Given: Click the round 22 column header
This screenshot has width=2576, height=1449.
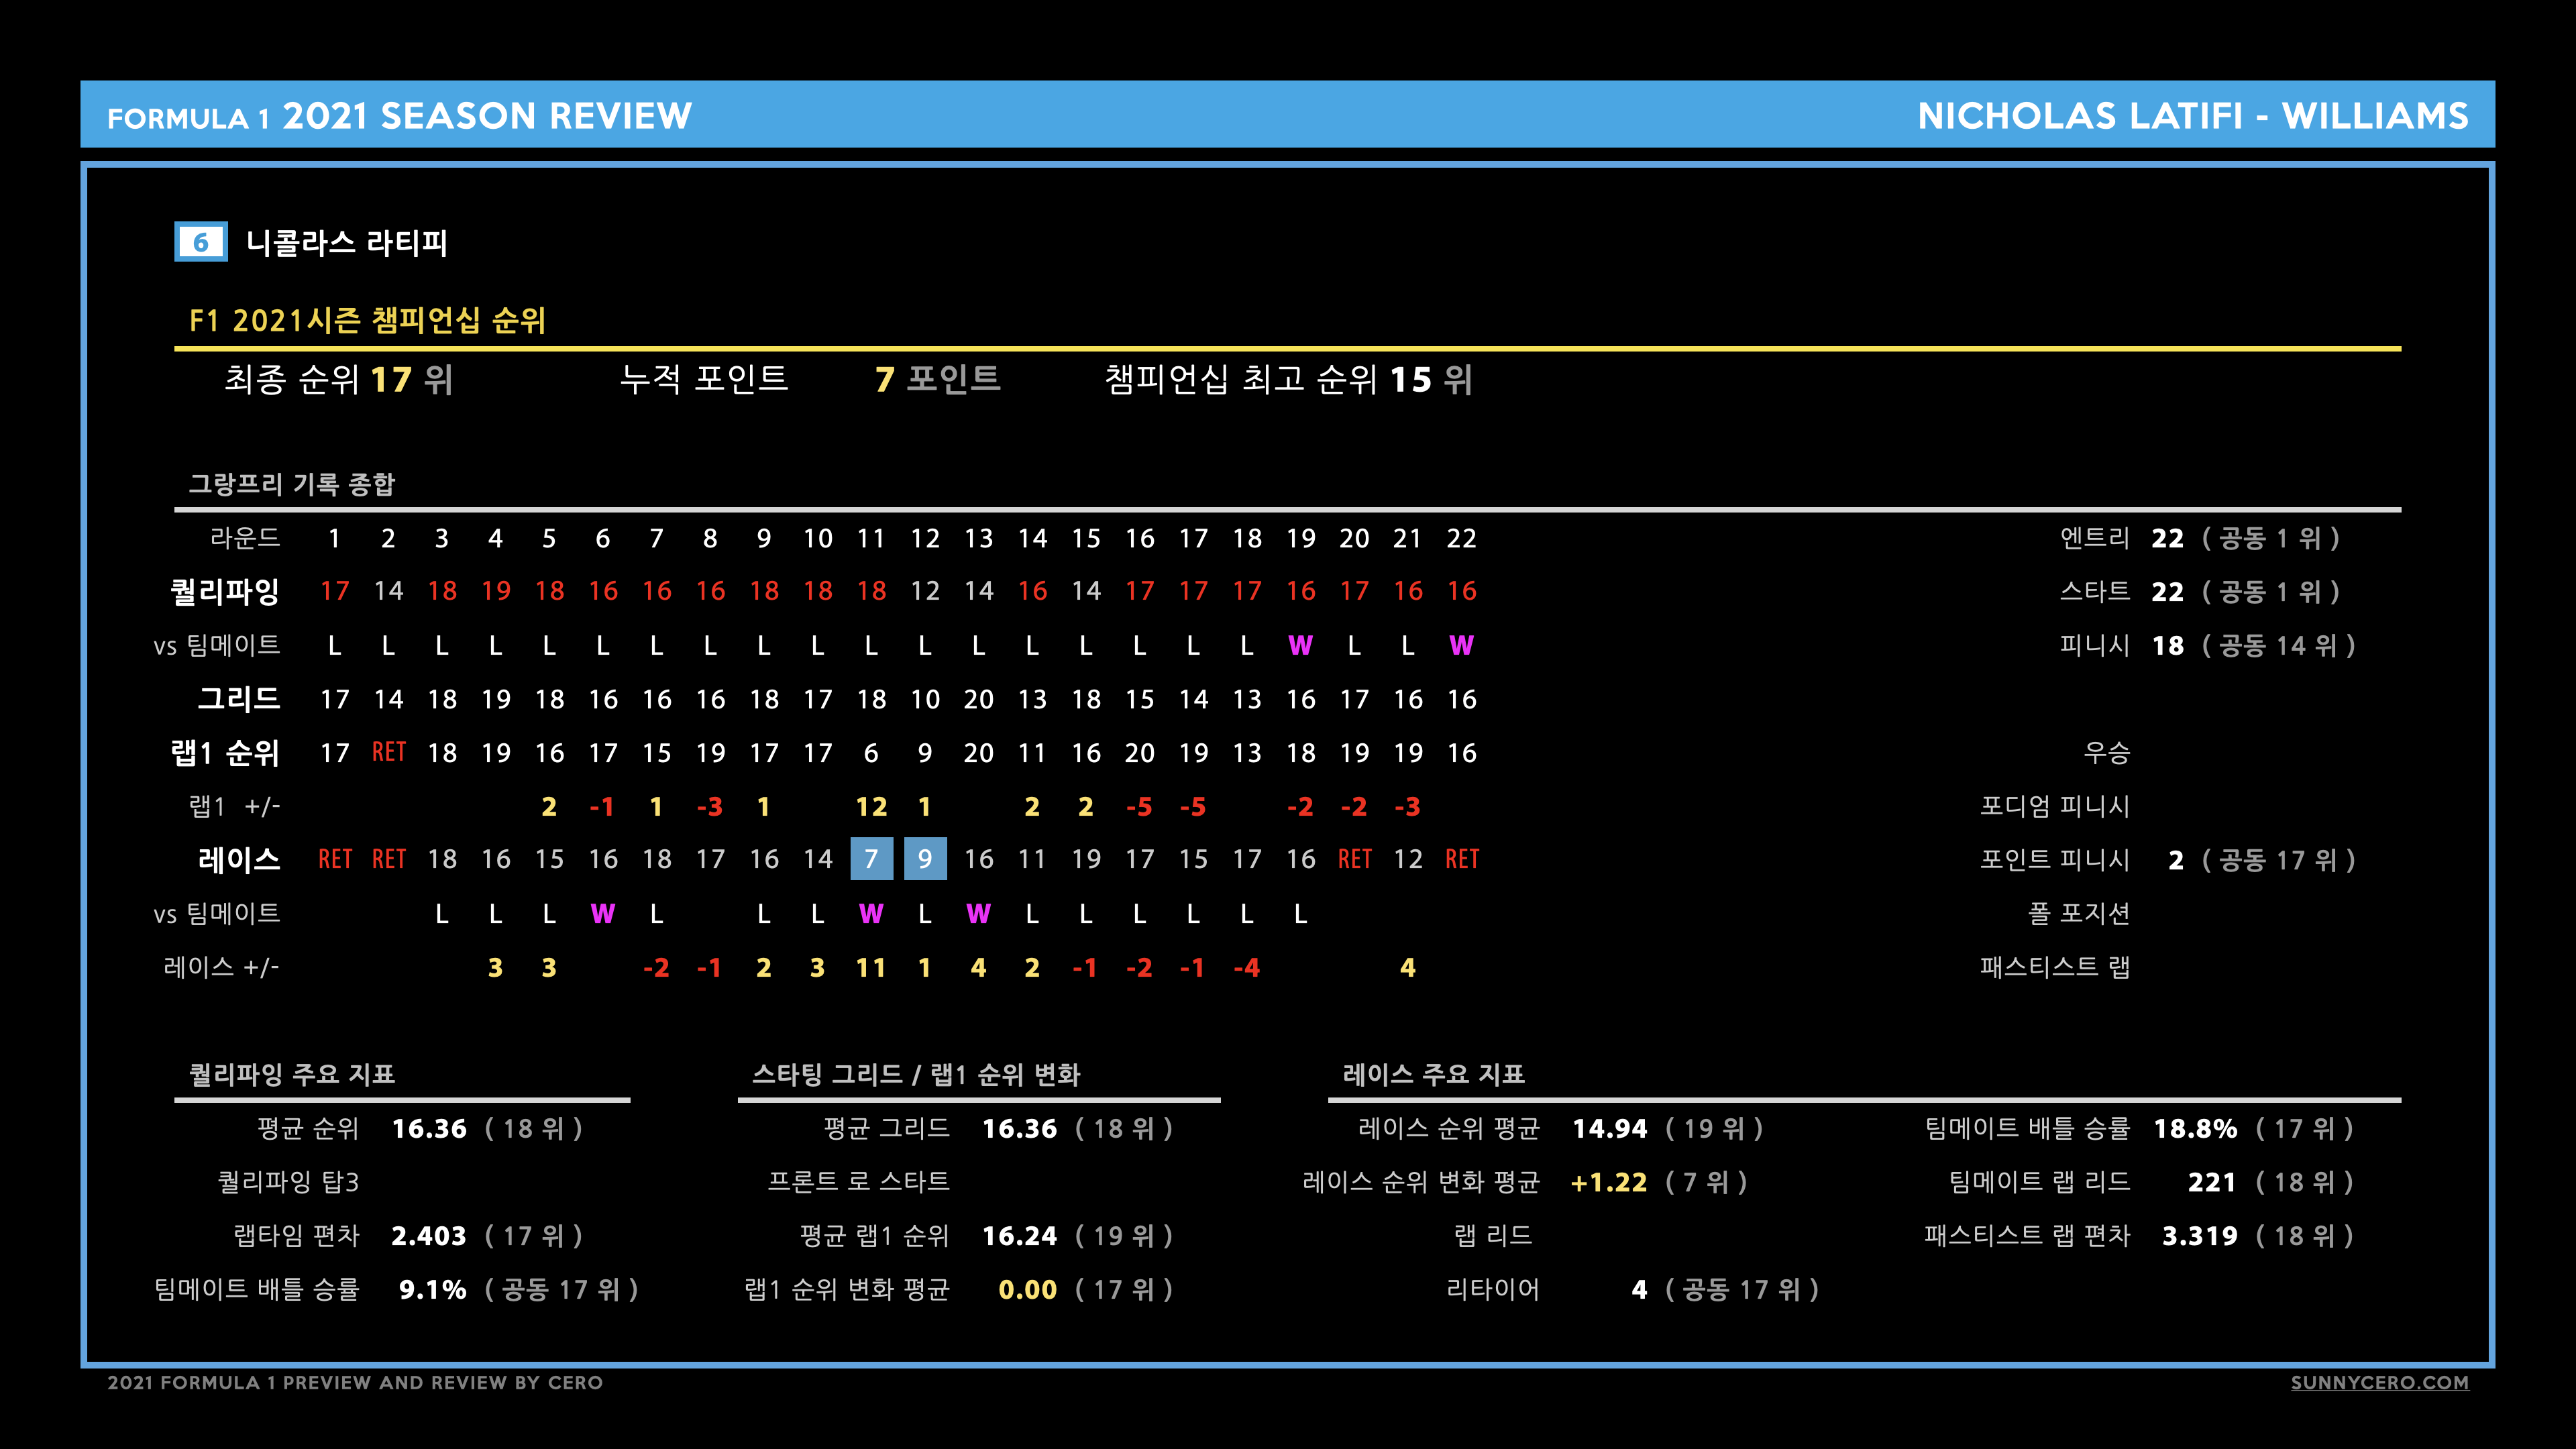Looking at the screenshot, I should 1461,538.
